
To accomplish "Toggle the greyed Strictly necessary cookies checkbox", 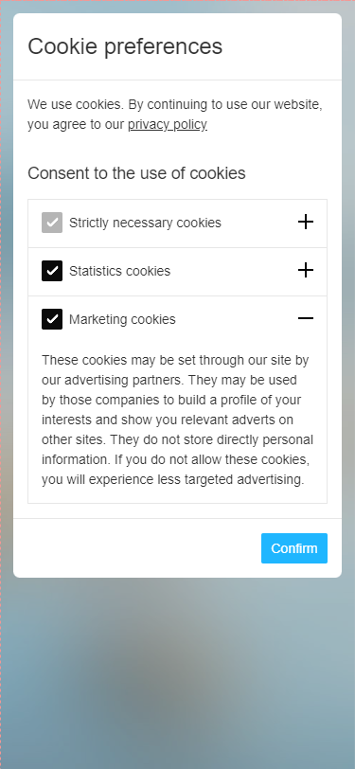I will click(52, 223).
